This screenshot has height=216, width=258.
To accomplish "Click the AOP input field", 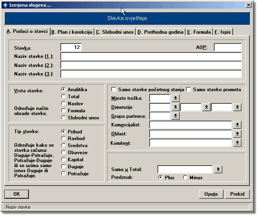I will click(x=227, y=47).
